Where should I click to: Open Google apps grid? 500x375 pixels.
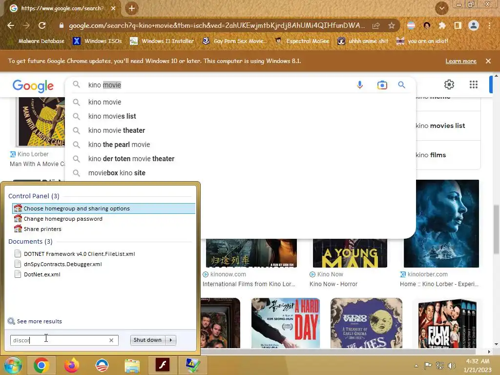point(474,84)
